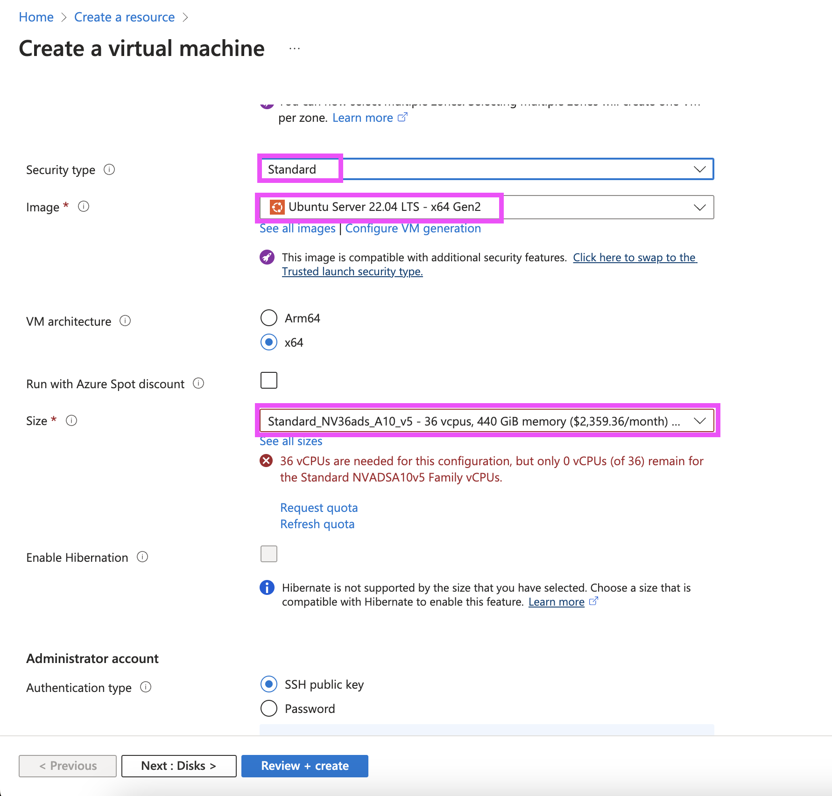Image resolution: width=832 pixels, height=796 pixels.
Task: Click the Administrator account heading
Action: pos(92,658)
